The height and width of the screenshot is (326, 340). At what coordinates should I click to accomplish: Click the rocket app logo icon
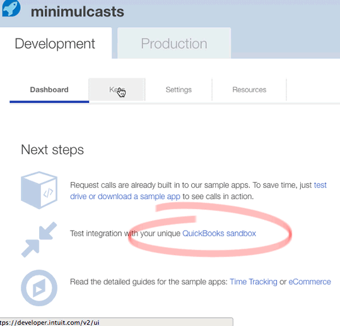pos(11,8)
